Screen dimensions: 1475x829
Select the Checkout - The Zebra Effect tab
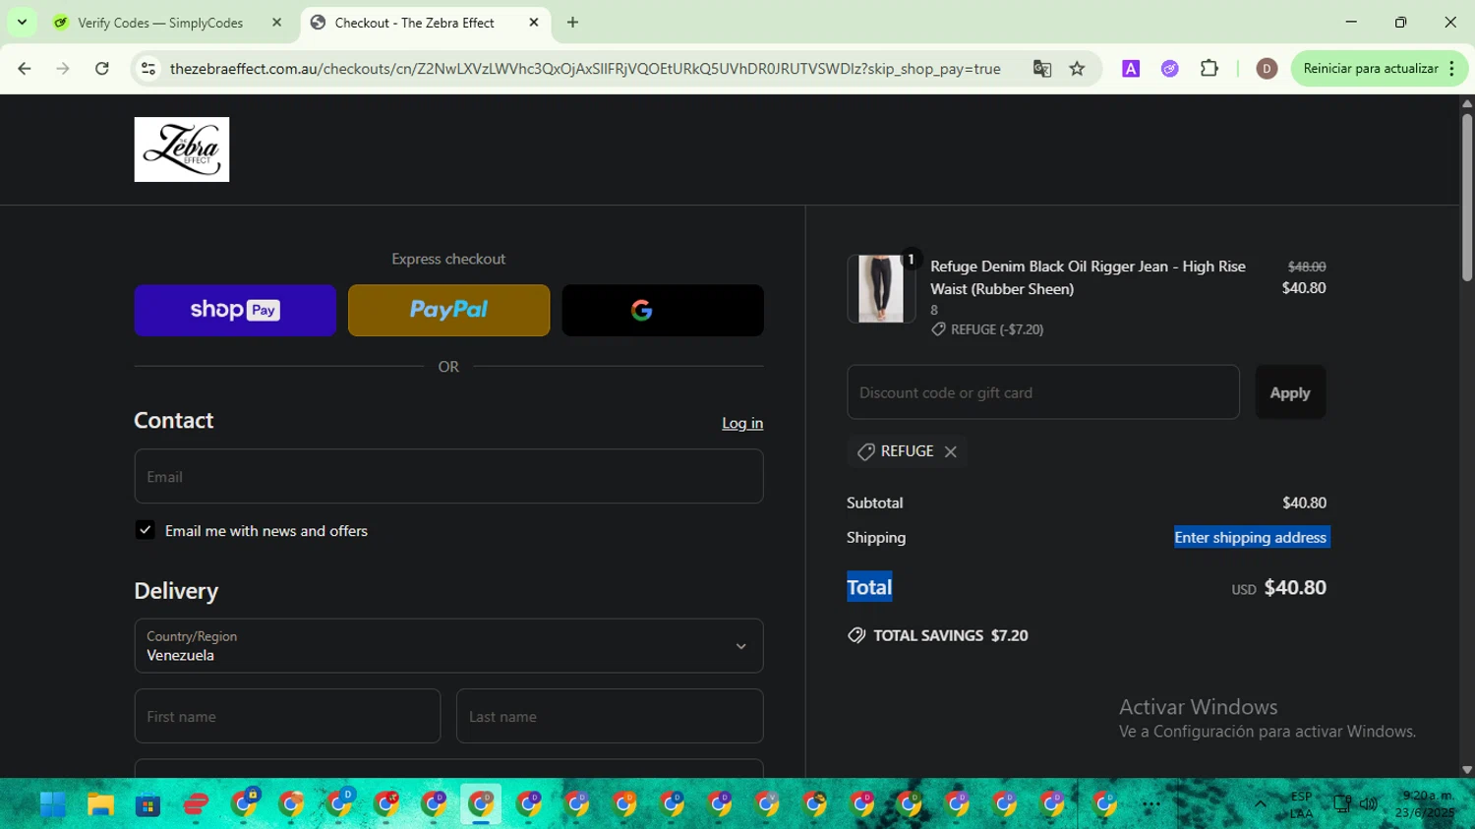tap(425, 23)
